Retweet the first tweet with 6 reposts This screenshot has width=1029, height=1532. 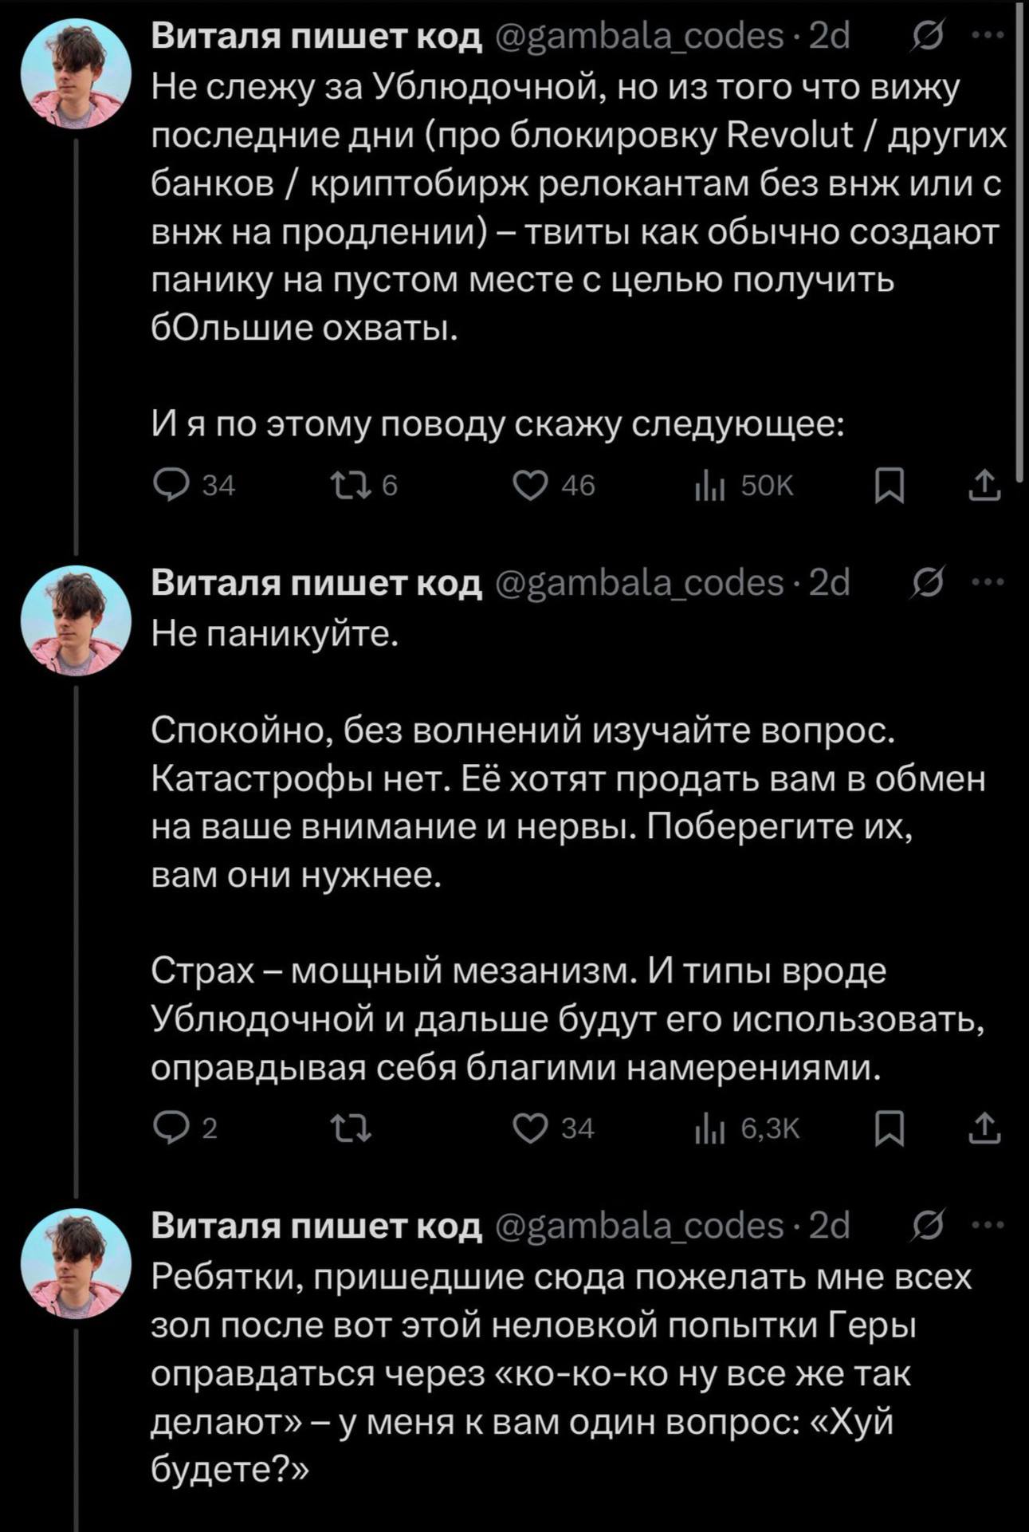[363, 485]
